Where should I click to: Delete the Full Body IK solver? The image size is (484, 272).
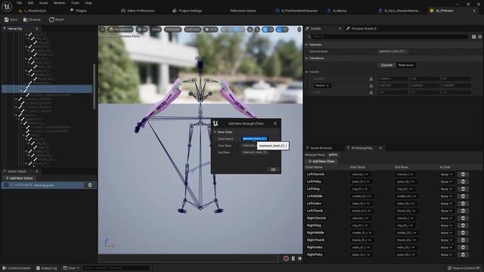coord(90,185)
